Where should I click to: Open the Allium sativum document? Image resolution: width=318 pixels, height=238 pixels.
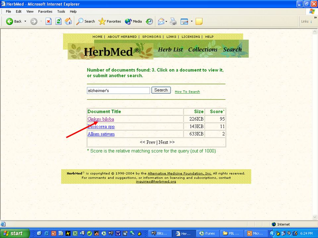pos(101,134)
